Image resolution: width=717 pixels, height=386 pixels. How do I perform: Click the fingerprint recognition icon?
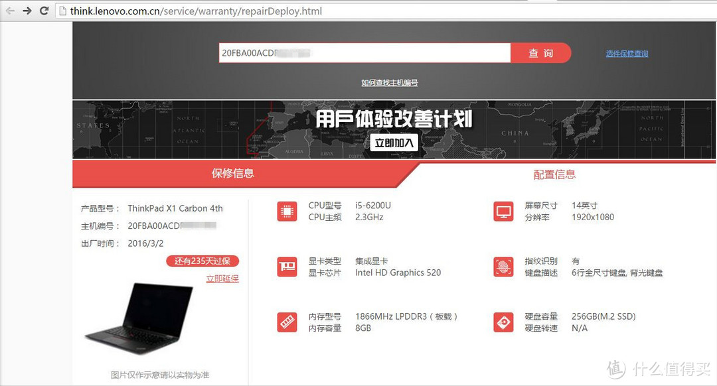click(503, 267)
